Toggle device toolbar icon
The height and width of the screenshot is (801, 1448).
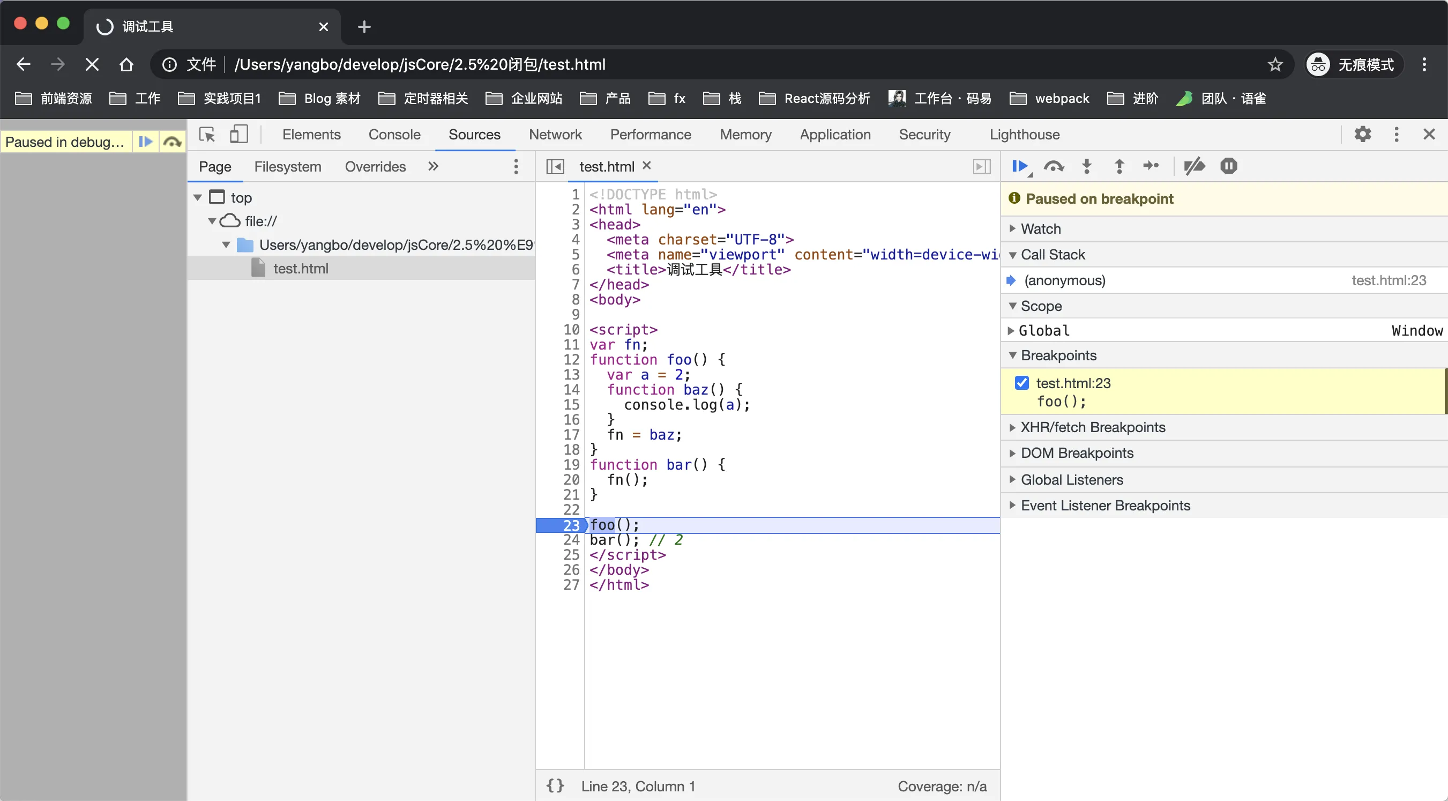coord(238,135)
